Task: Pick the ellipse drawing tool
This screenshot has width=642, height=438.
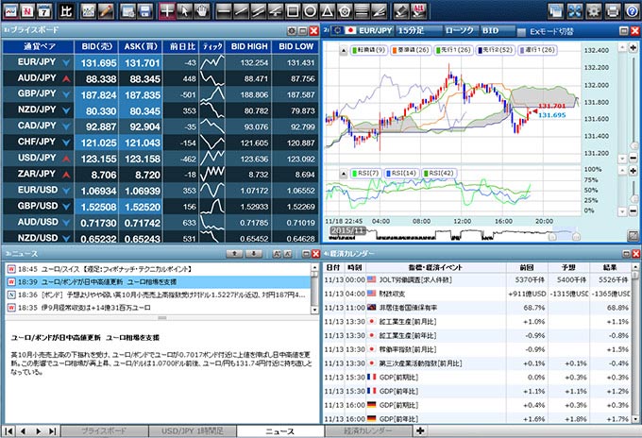Action: 308,10
